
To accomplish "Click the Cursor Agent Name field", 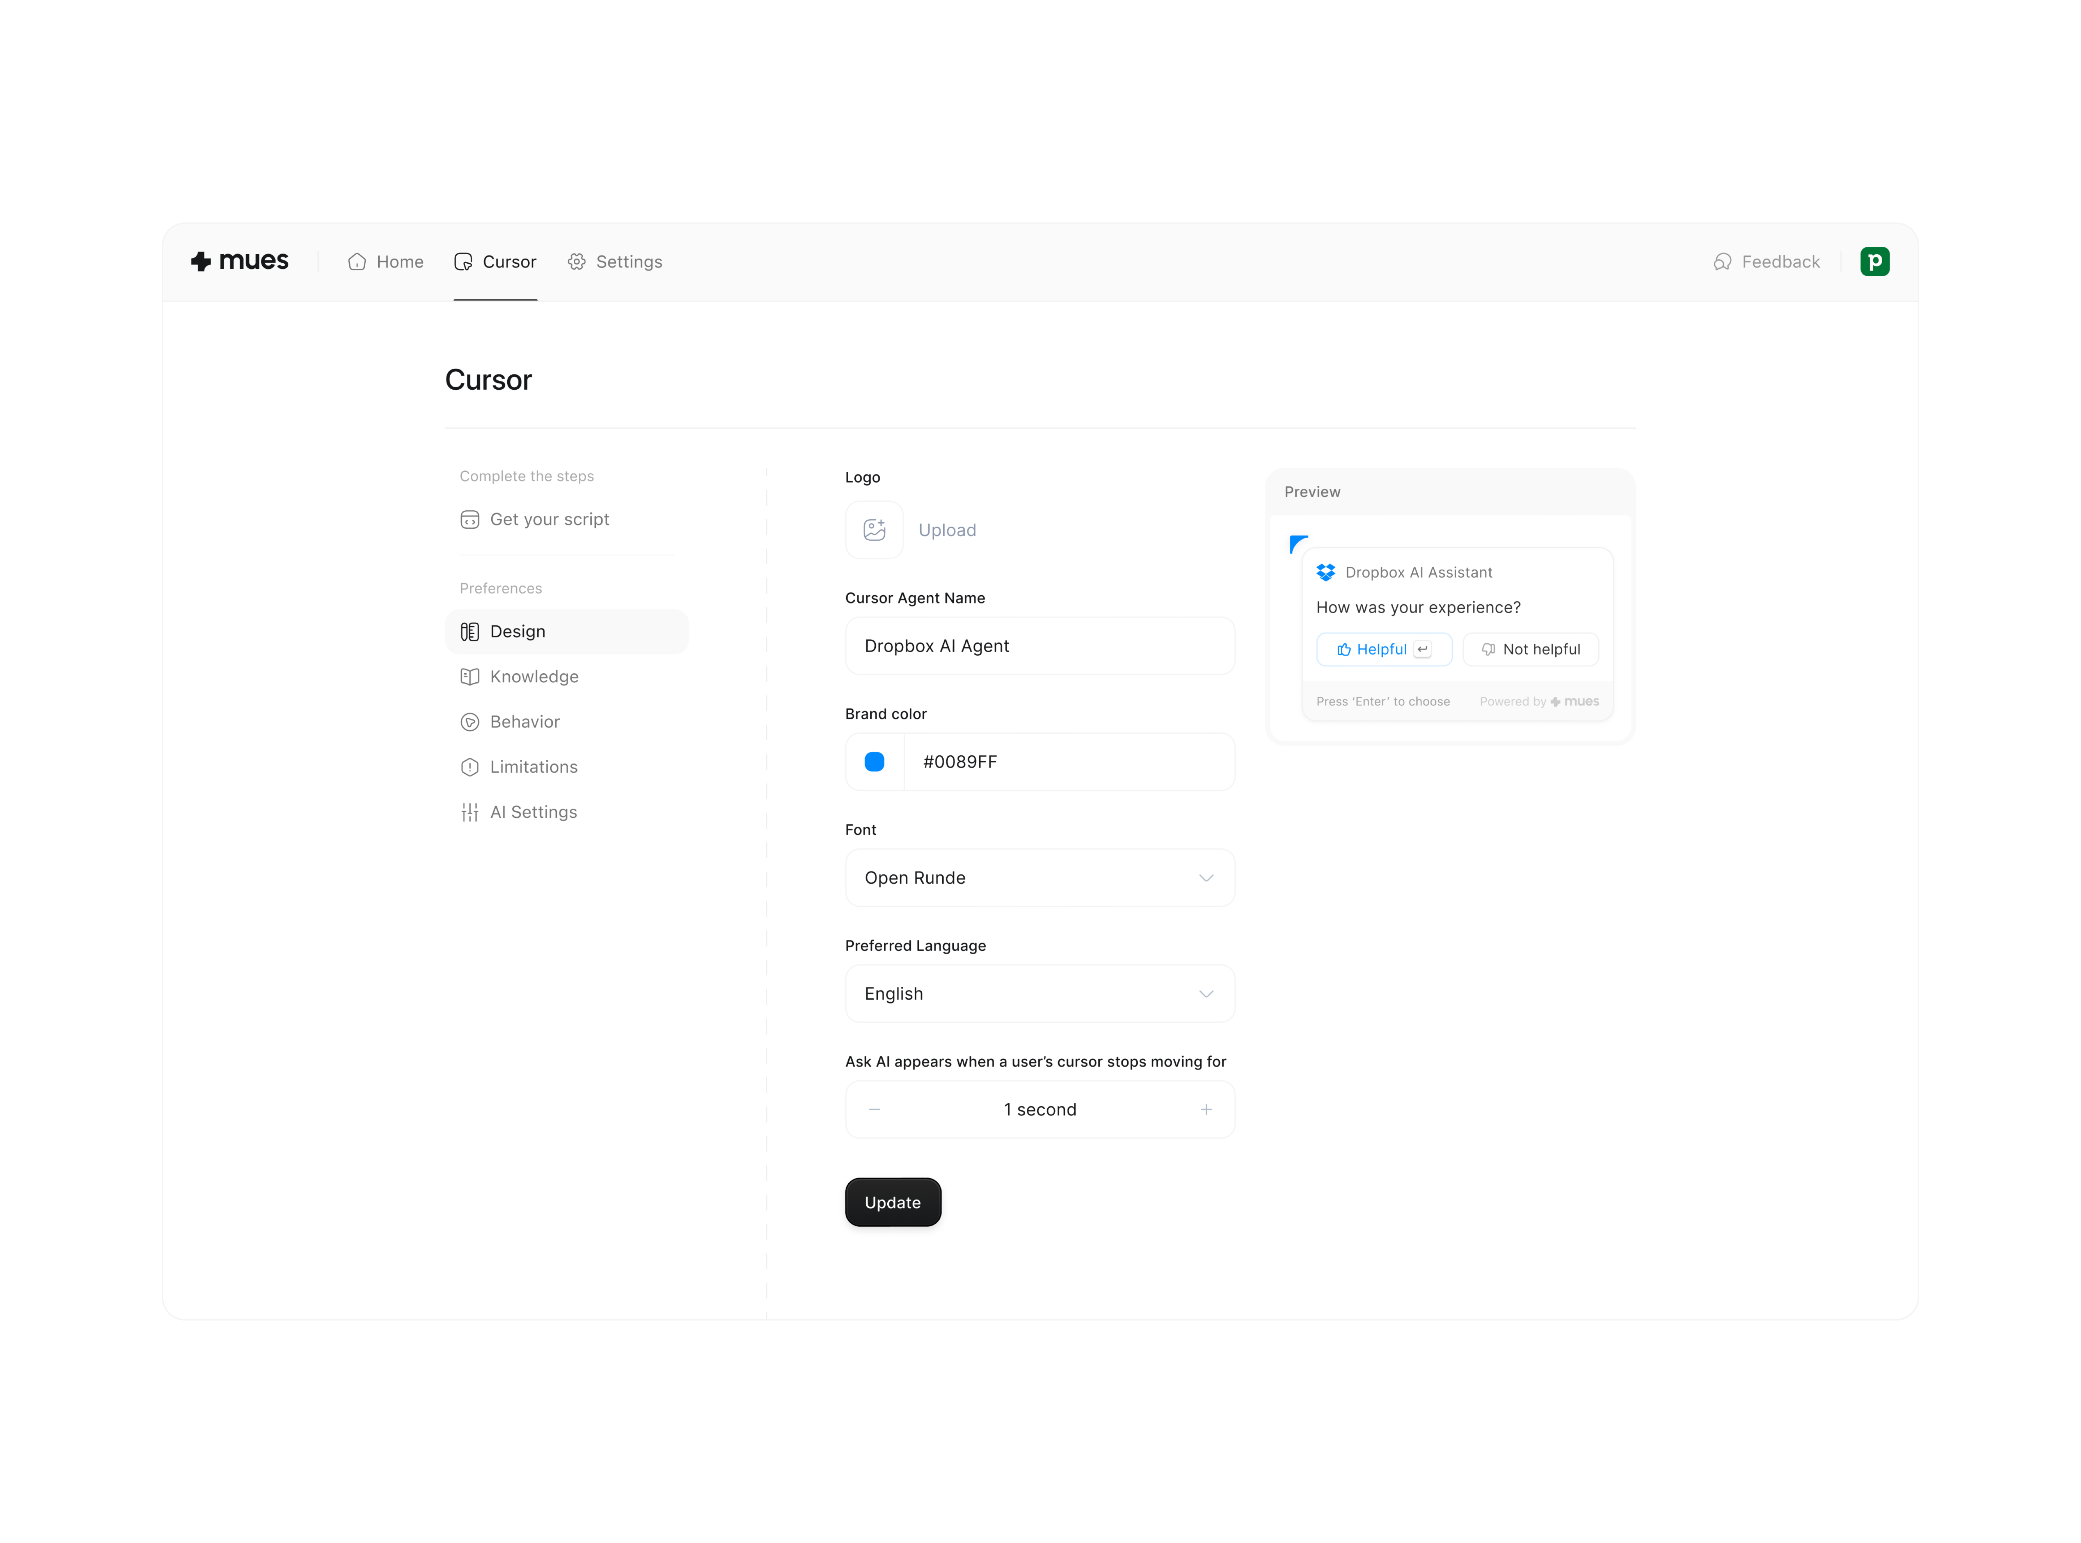I will click(1039, 646).
